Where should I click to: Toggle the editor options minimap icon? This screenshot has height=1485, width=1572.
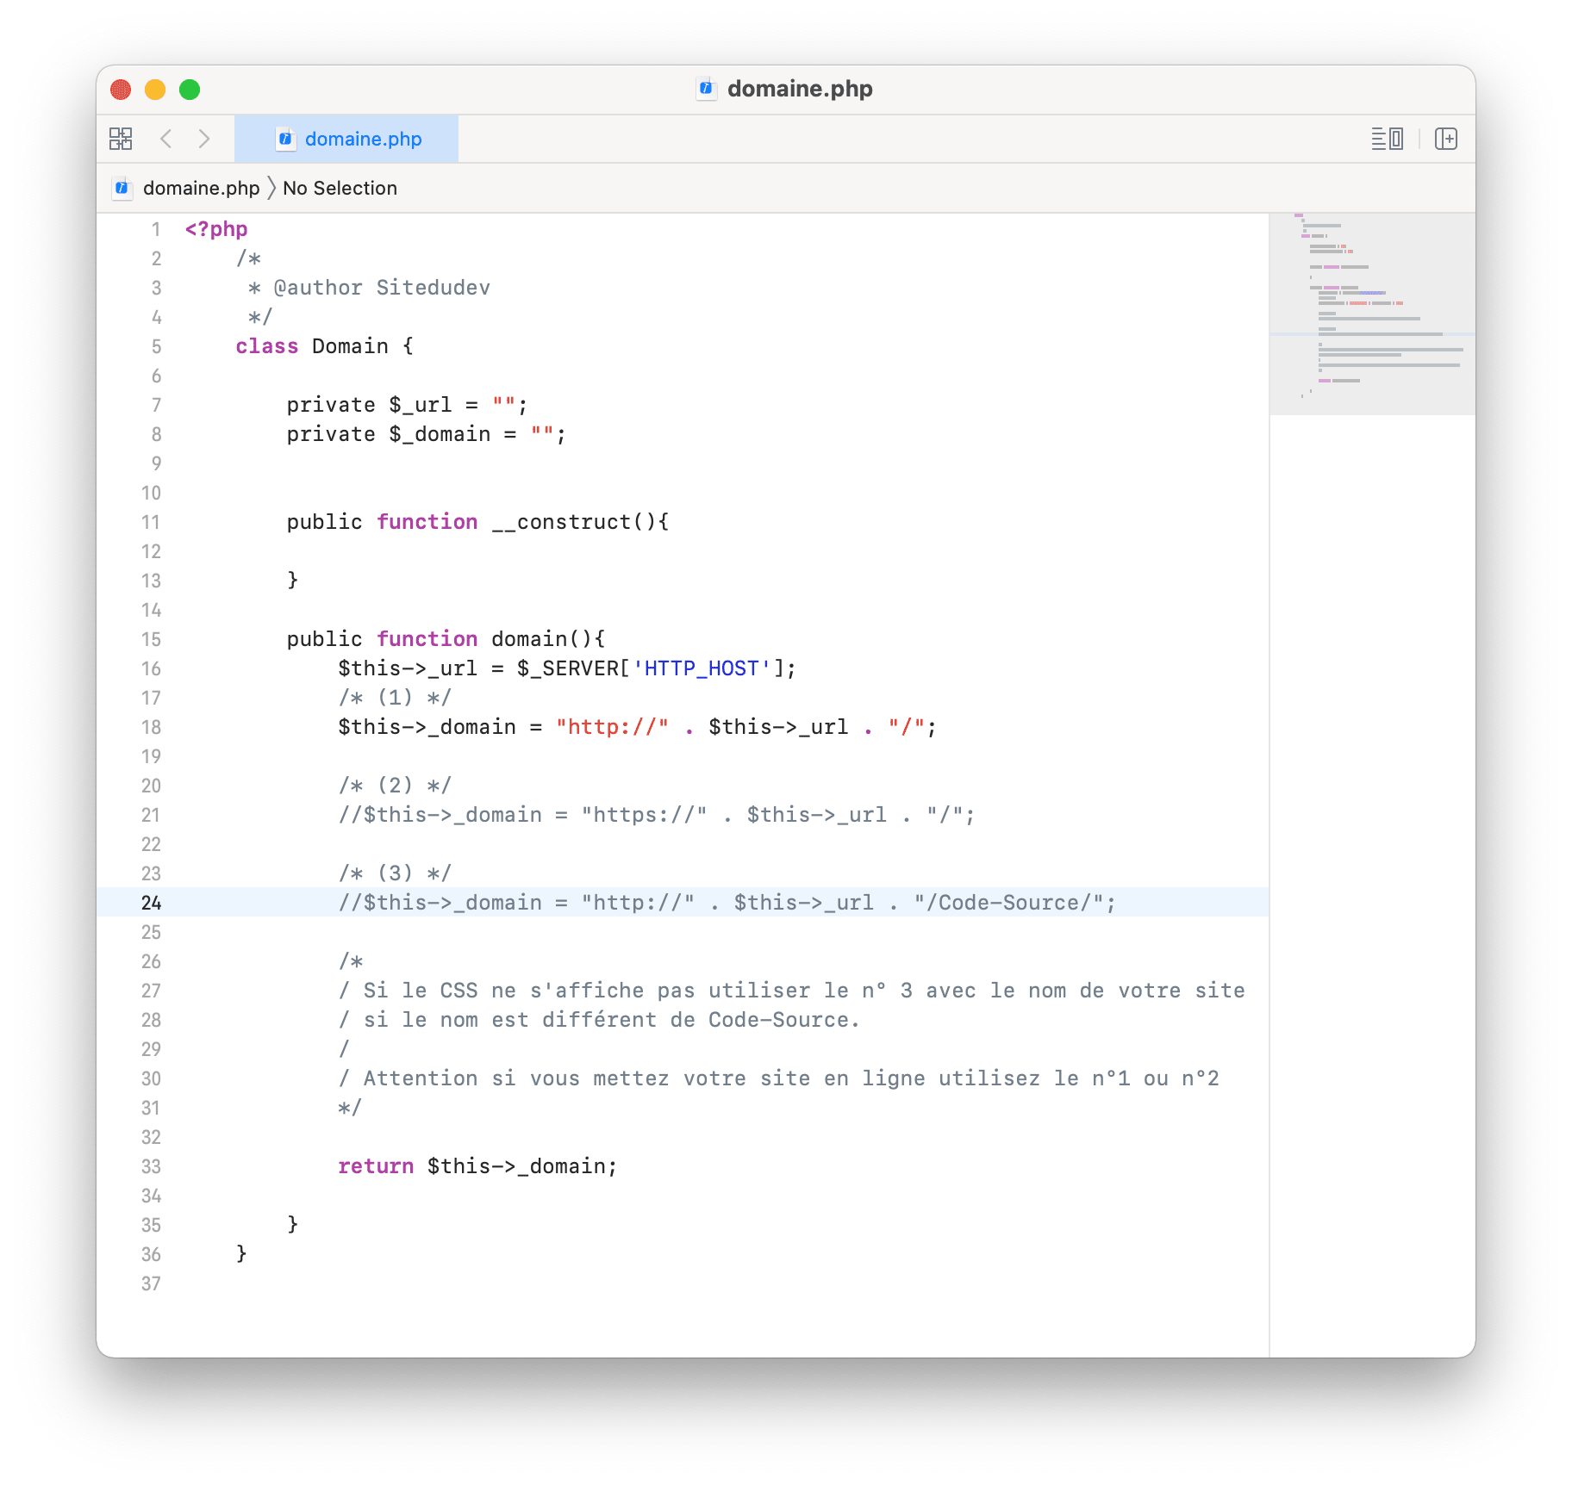pos(1388,139)
